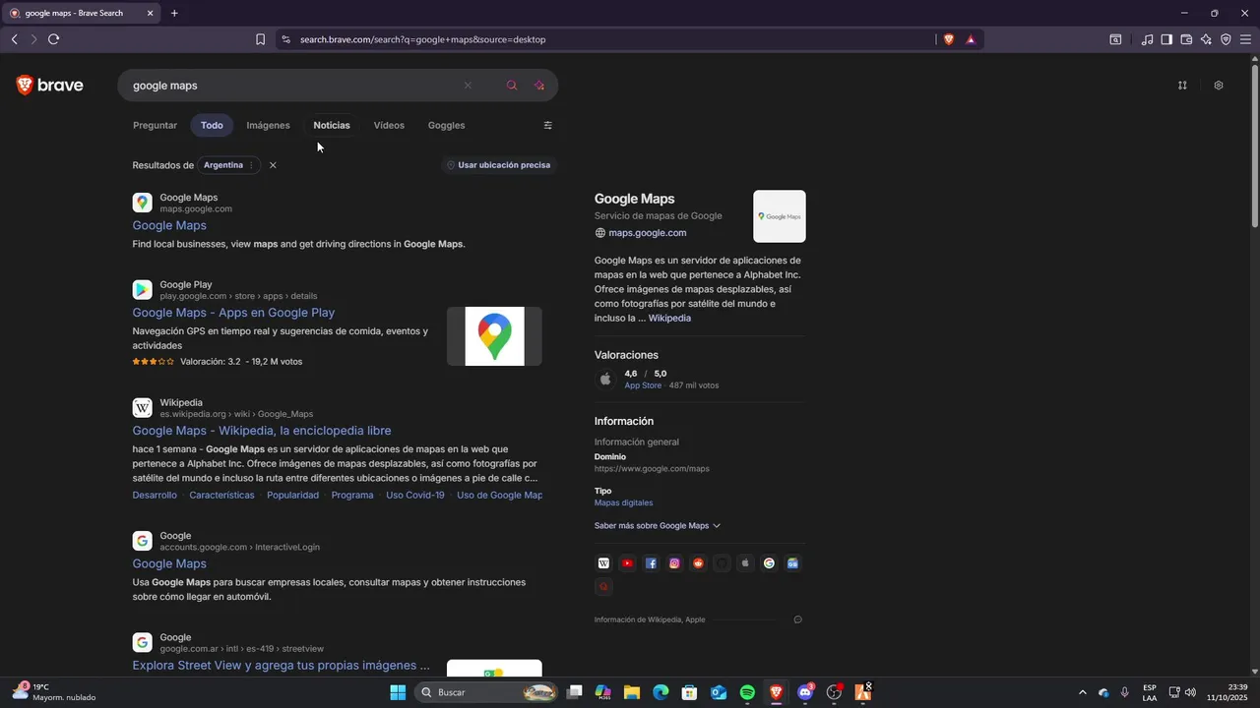The image size is (1260, 708).
Task: Clear the search query with the X
Action: coord(468,86)
